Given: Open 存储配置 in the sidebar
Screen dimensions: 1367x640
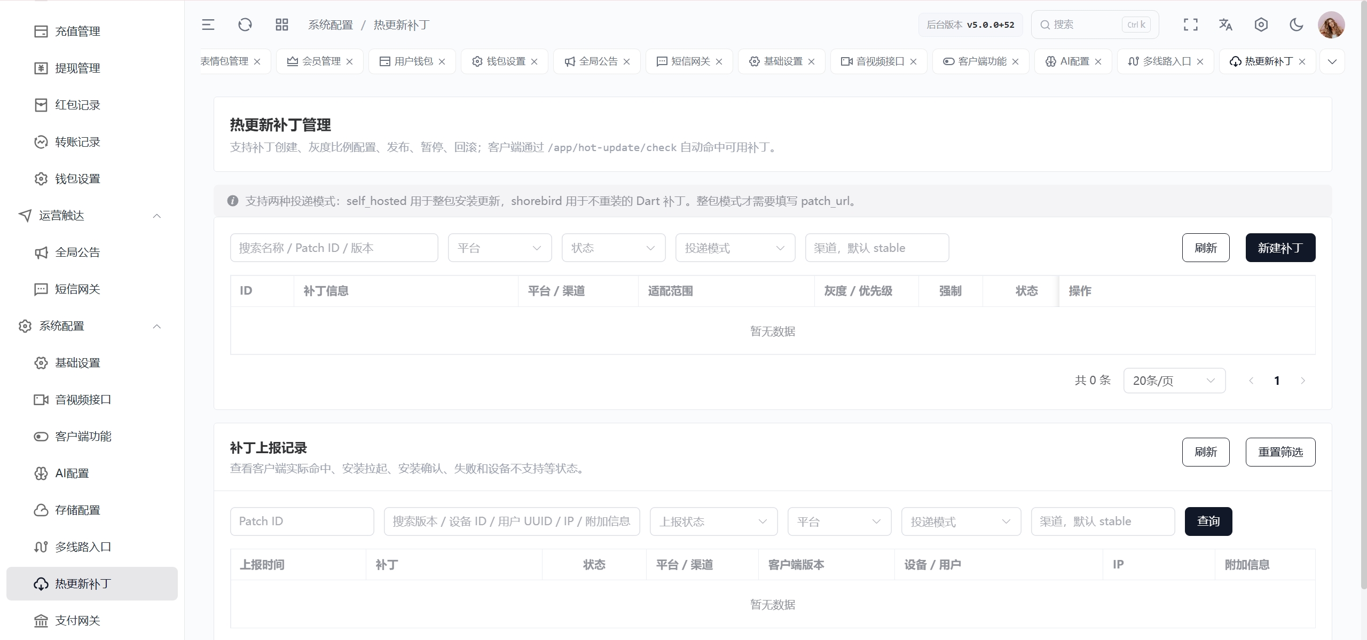Looking at the screenshot, I should point(92,510).
